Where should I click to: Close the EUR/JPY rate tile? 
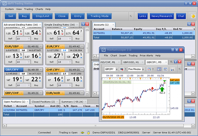point(82,46)
